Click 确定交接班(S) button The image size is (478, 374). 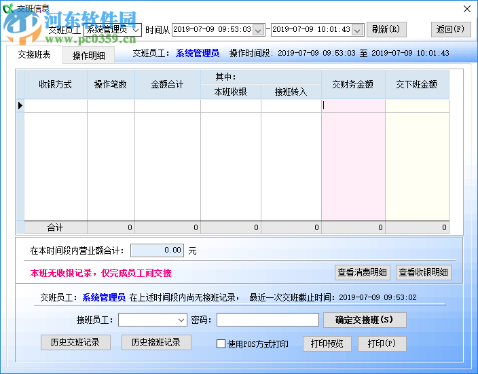(365, 320)
